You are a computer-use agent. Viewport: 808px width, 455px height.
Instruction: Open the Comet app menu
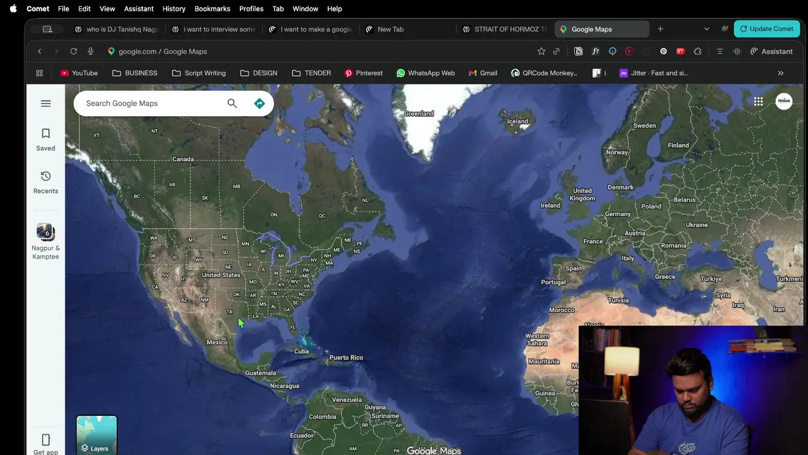tap(38, 9)
